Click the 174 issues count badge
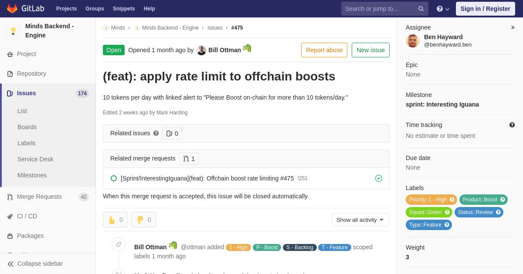The image size is (523, 274). coord(82,94)
